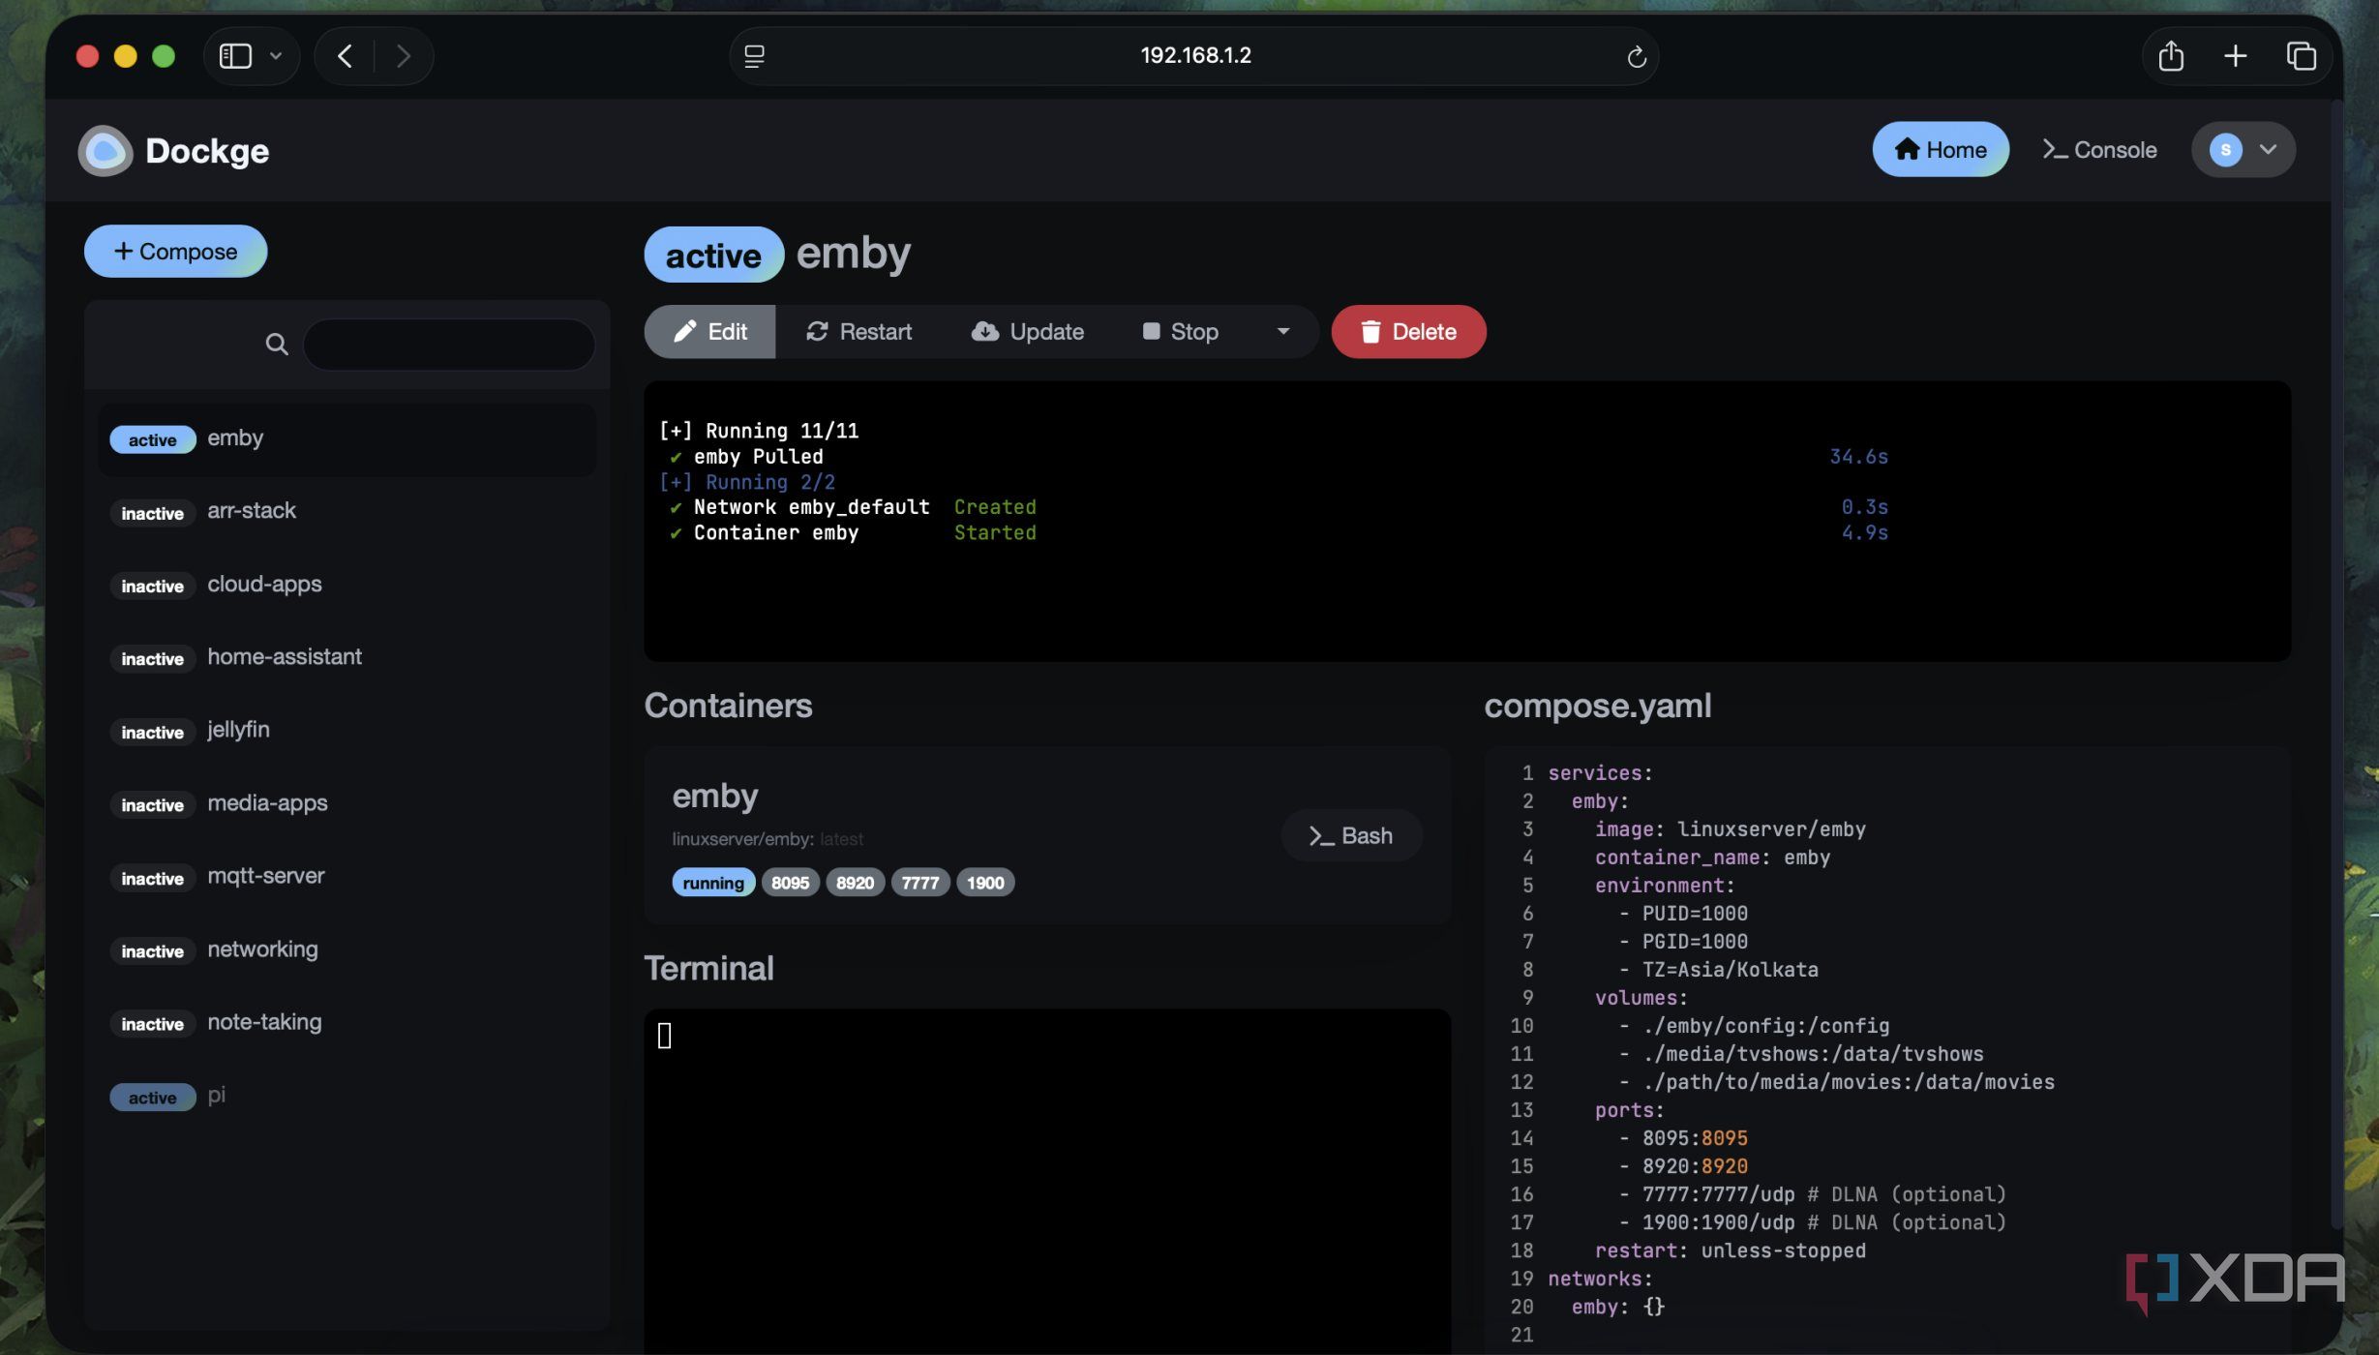
Task: Restart the emby stack
Action: (x=858, y=332)
